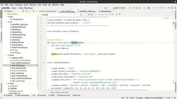Open changelog.txt in doc folder
Image resolution: width=177 pixels, height=99 pixels.
point(17,19)
